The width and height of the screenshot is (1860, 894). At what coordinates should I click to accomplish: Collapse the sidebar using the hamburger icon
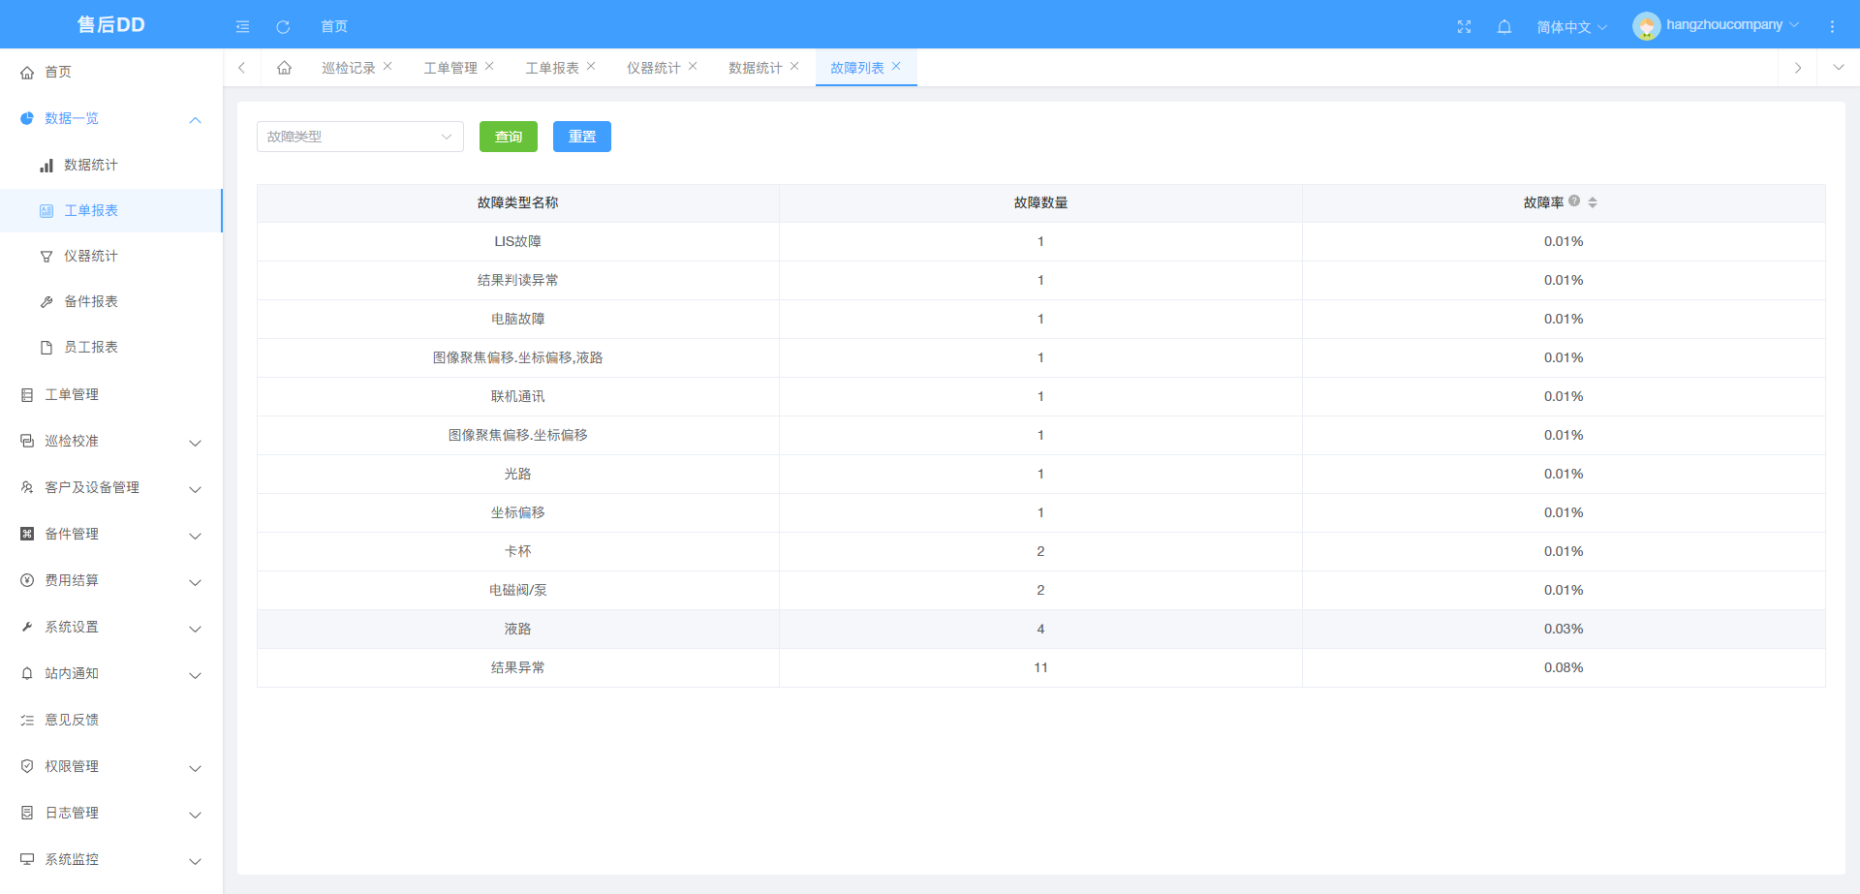[242, 26]
